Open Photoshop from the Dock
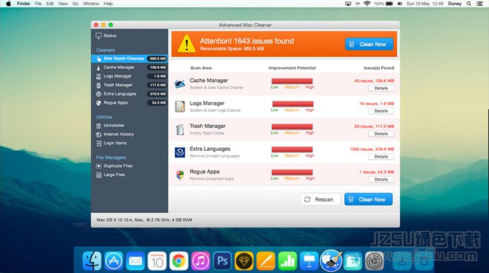 (x=222, y=261)
